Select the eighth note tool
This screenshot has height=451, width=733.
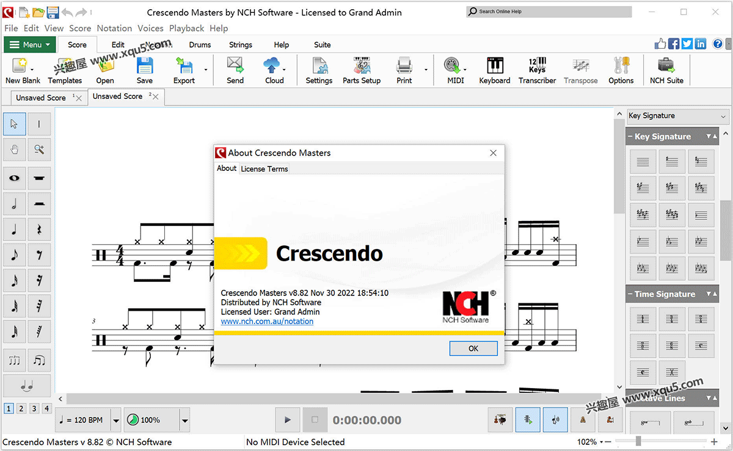click(x=15, y=255)
